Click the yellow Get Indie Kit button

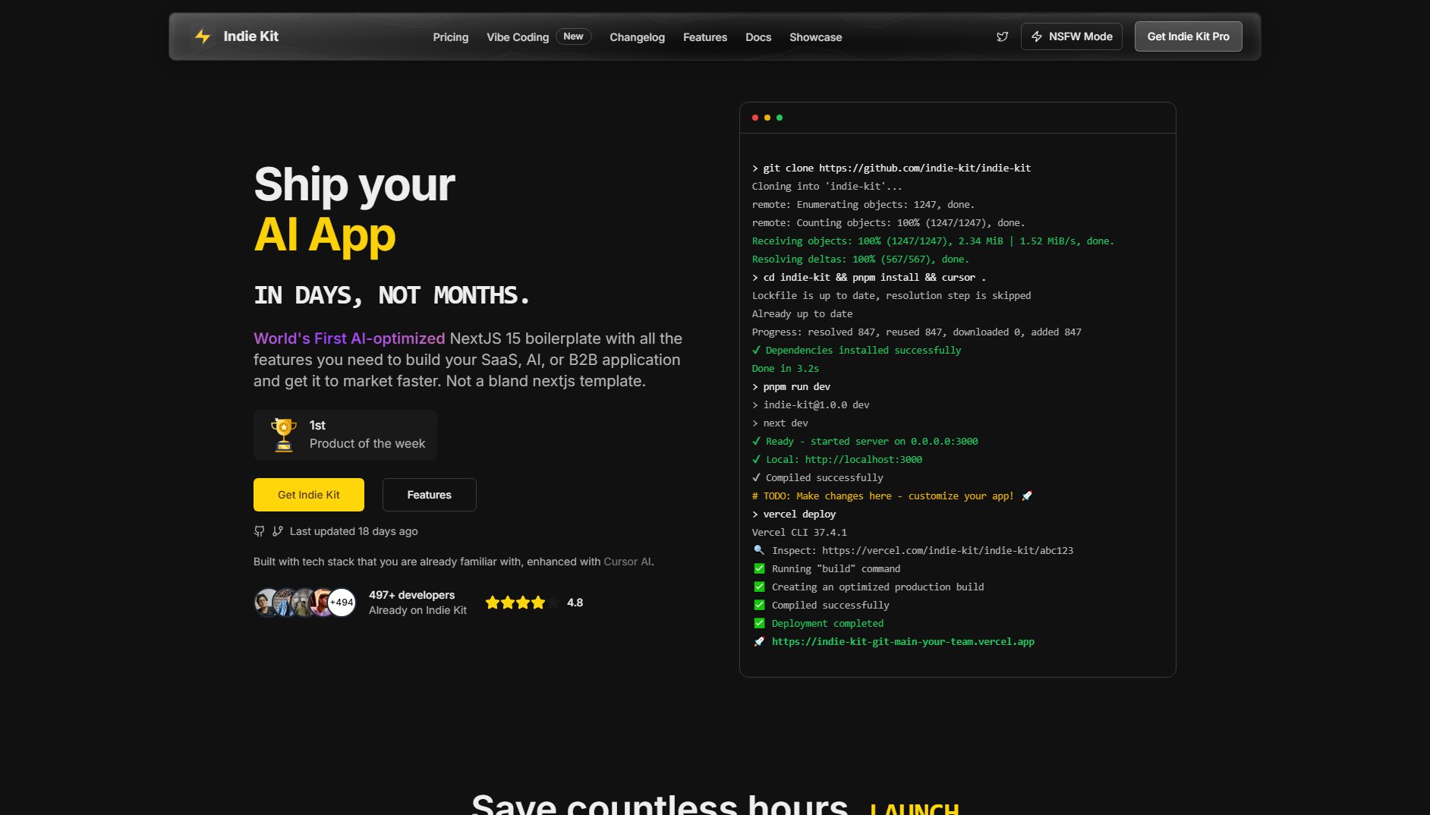click(309, 495)
